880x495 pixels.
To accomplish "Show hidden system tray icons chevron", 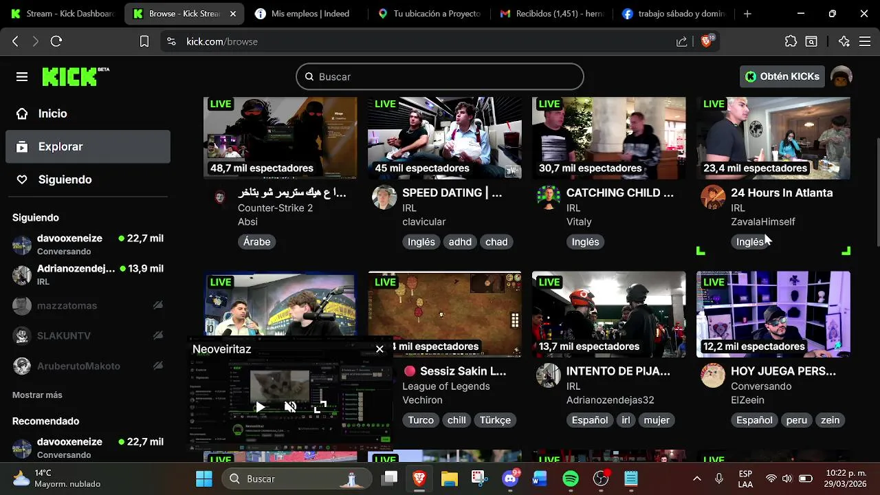I will point(696,478).
